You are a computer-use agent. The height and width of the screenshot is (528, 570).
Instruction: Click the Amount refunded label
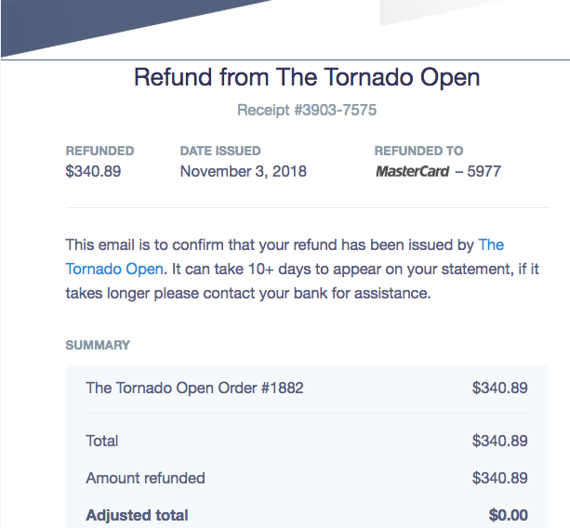pos(145,478)
